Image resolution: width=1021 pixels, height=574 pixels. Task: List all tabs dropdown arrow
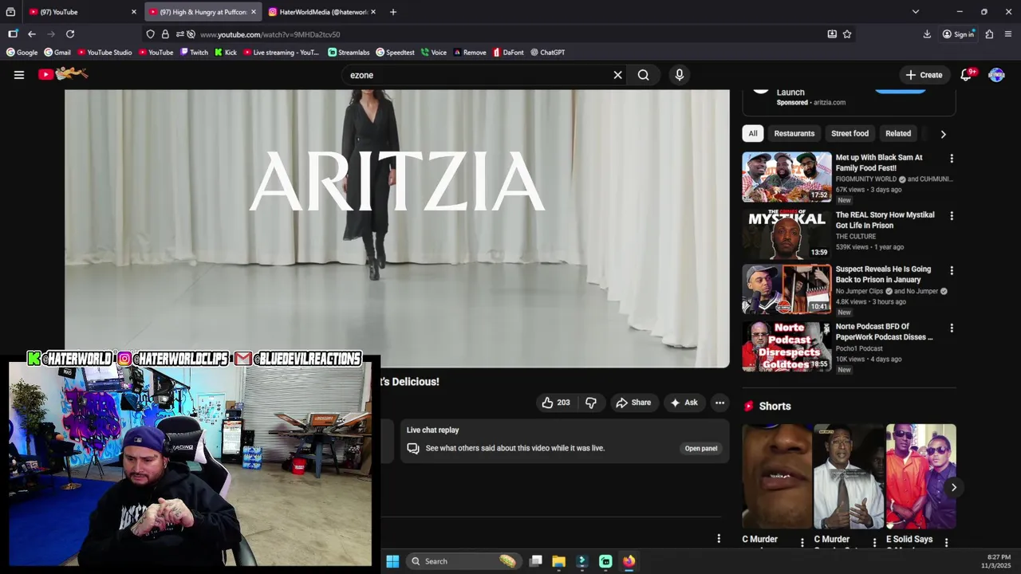coord(916,12)
